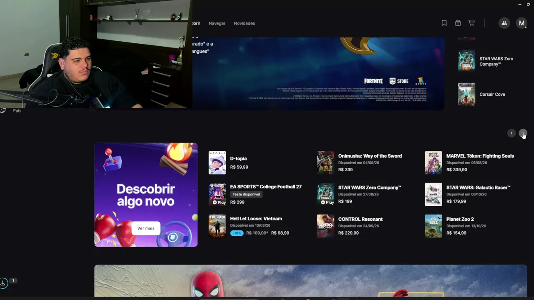
Task: Show the next carousel page of games
Action: pyautogui.click(x=523, y=133)
